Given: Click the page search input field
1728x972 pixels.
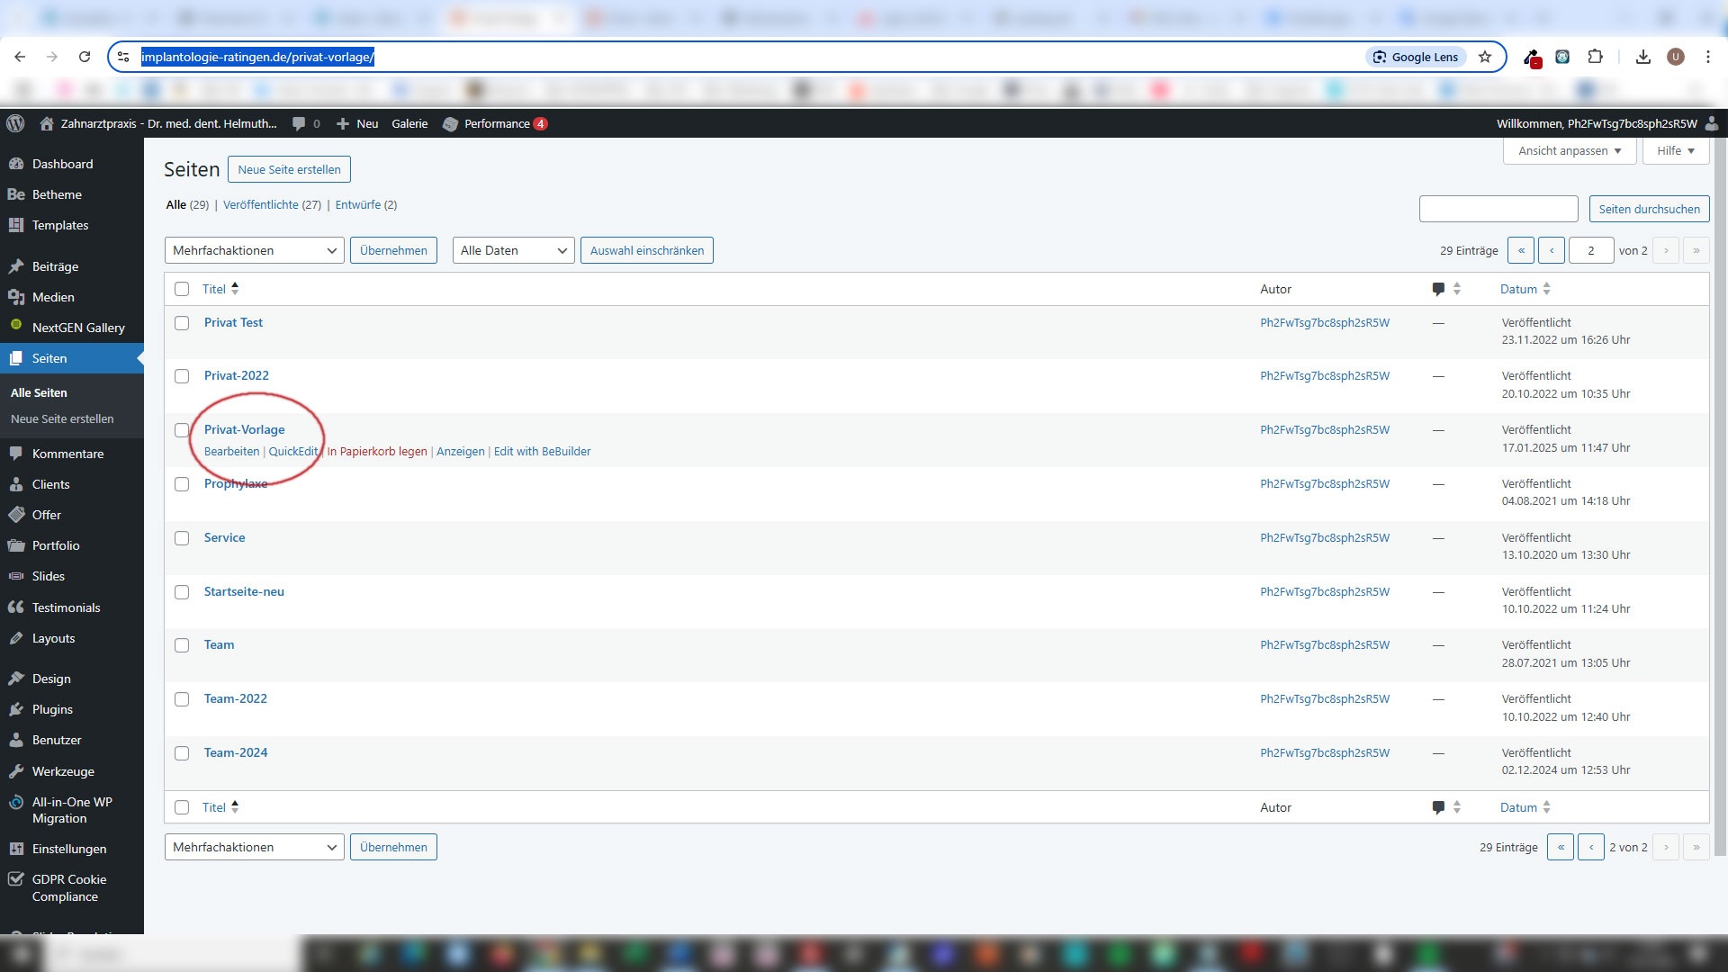Looking at the screenshot, I should click(x=1498, y=209).
